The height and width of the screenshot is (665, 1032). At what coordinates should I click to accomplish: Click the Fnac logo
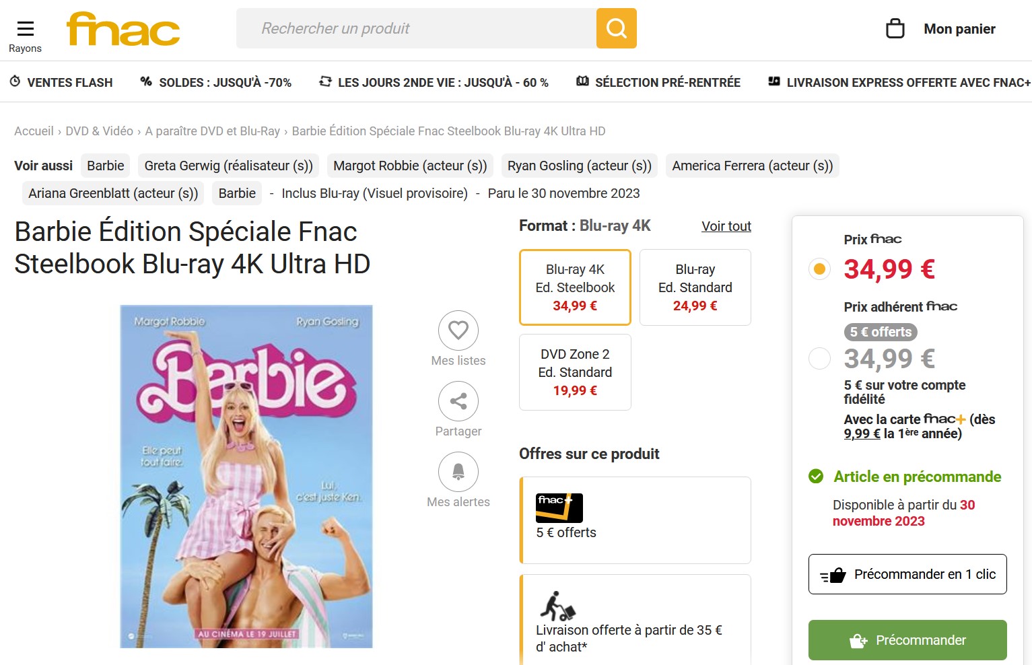(x=123, y=29)
